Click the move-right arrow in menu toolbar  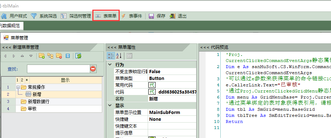14,56
